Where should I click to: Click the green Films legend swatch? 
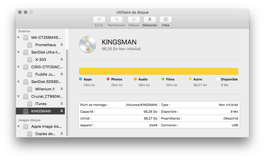point(163,79)
